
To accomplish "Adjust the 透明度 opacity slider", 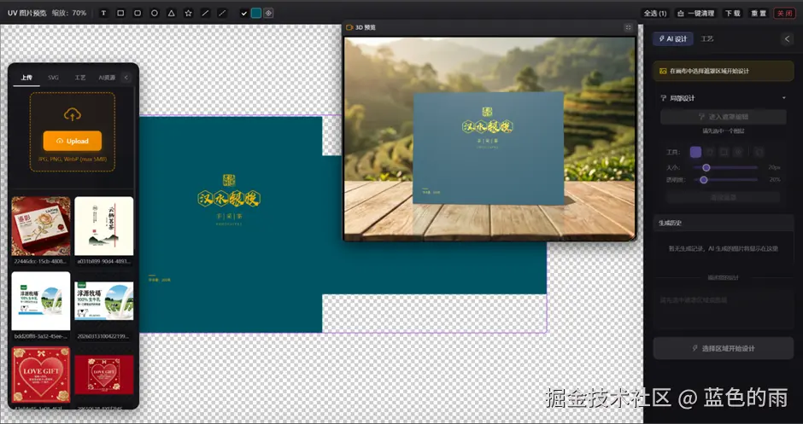I will pyautogui.click(x=725, y=179).
